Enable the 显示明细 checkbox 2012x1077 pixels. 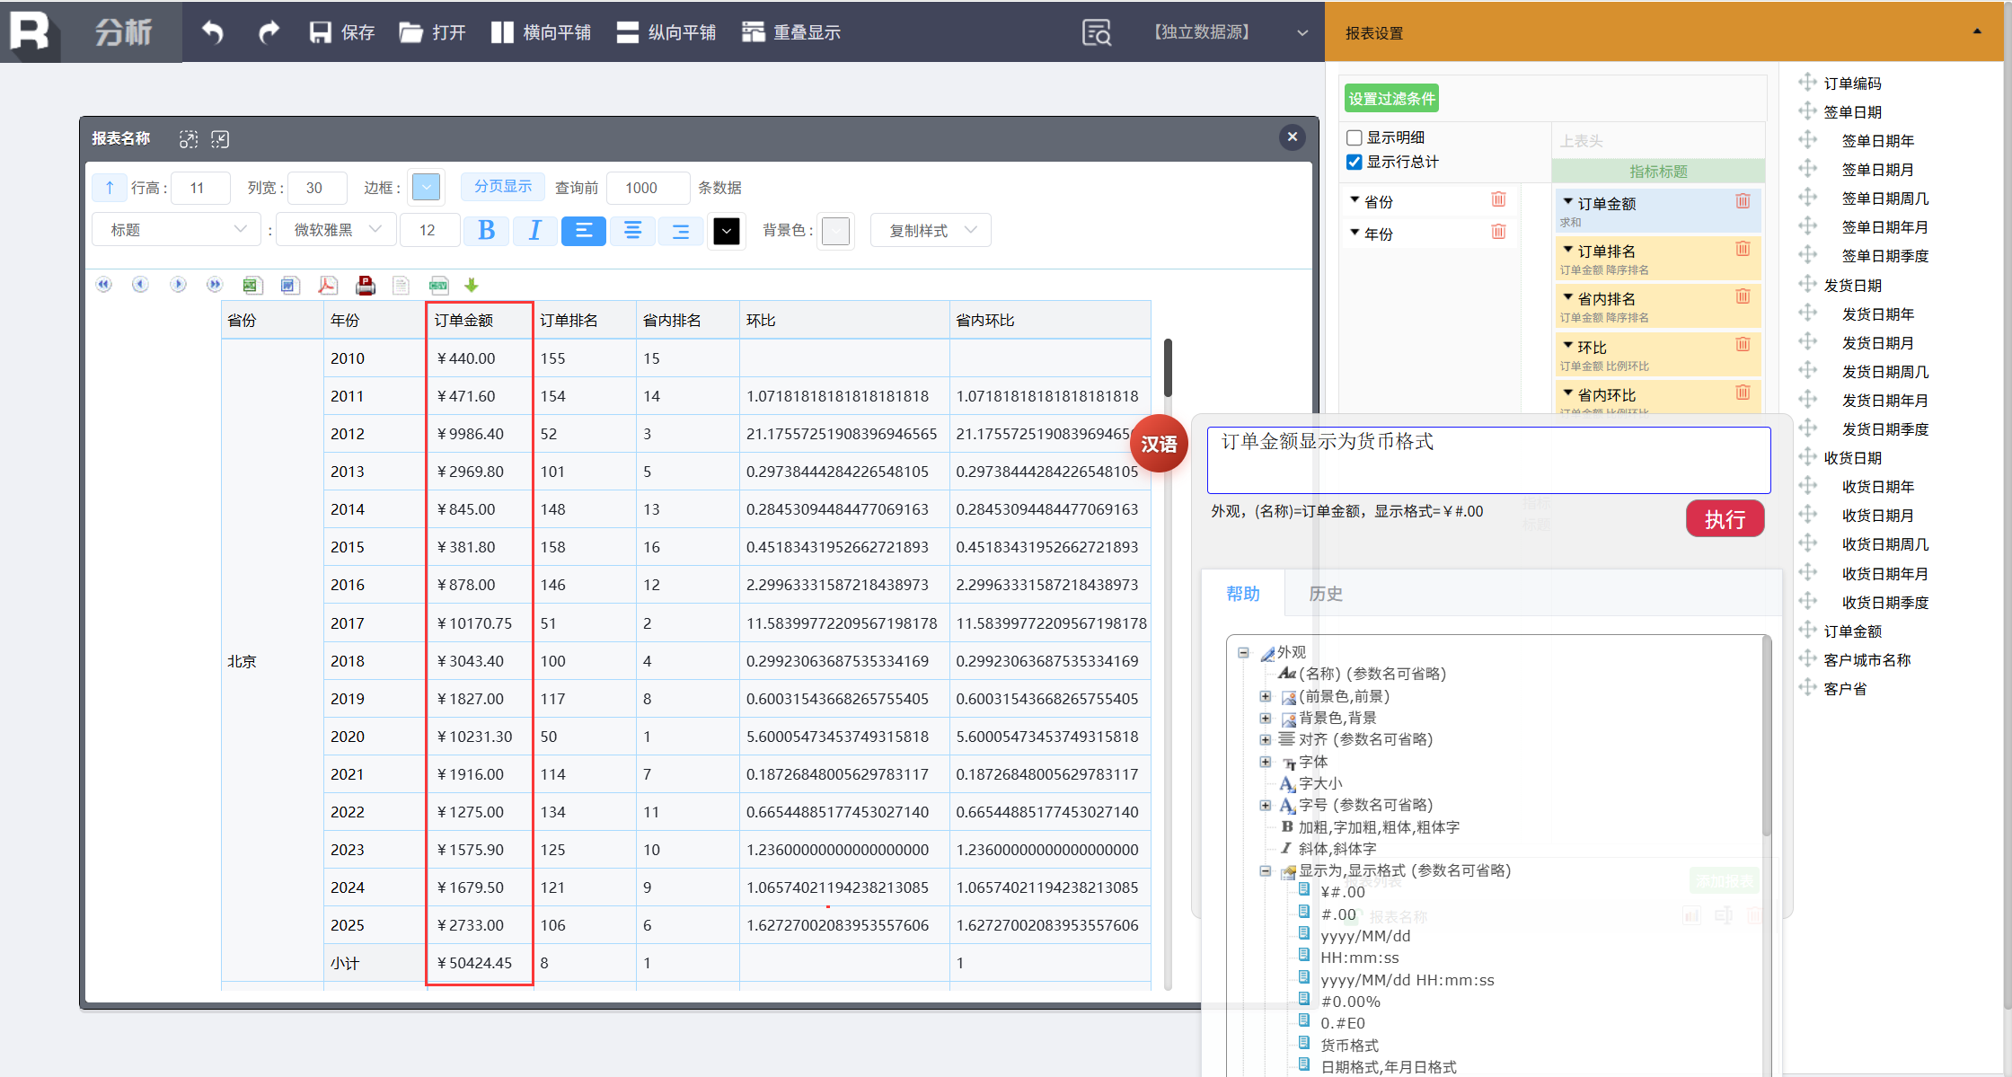(1355, 137)
